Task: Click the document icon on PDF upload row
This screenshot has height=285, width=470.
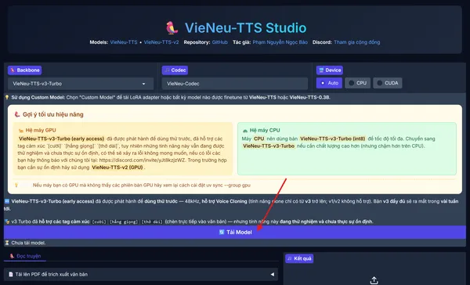Action: [x=11, y=274]
